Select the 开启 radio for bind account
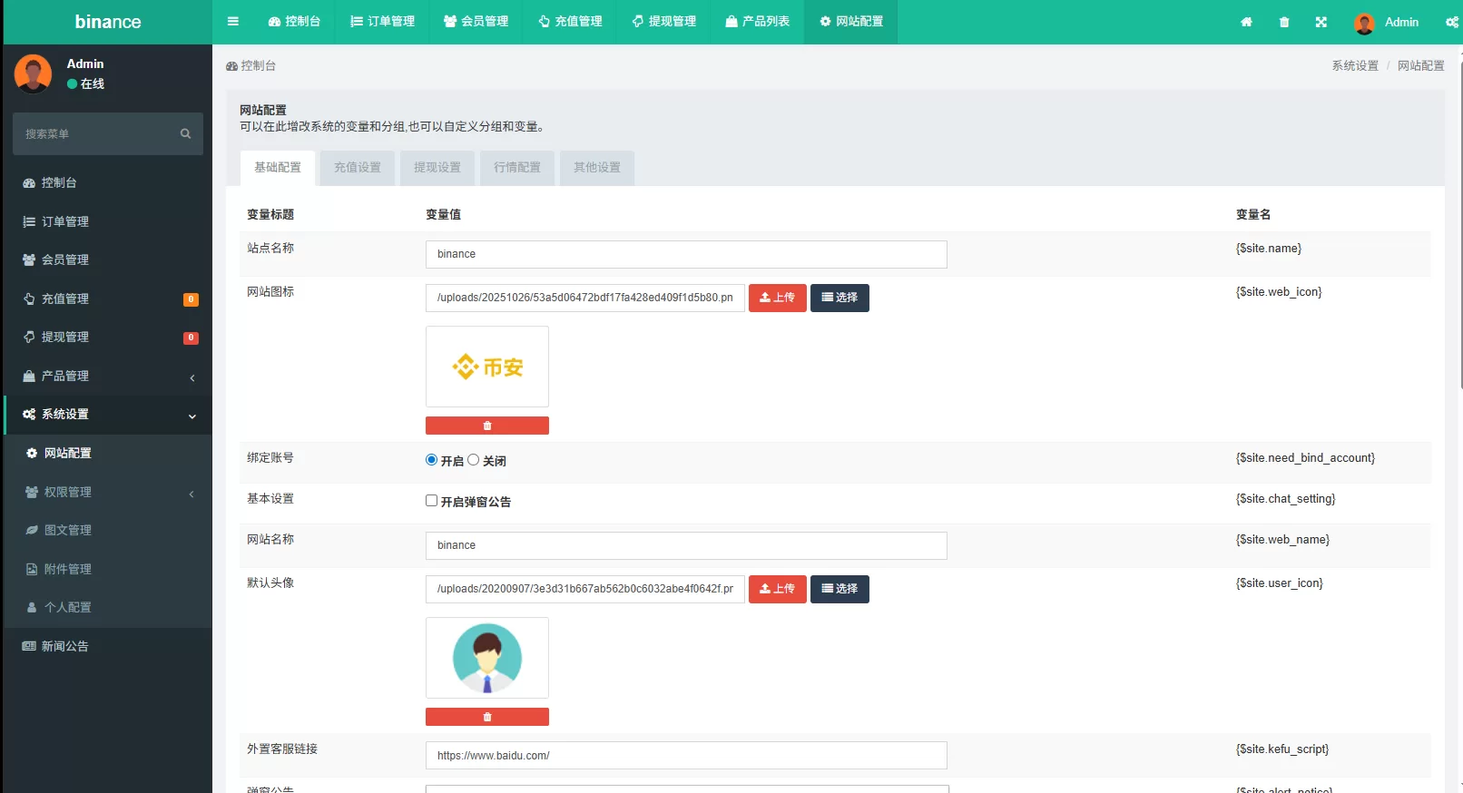The image size is (1463, 793). point(432,460)
